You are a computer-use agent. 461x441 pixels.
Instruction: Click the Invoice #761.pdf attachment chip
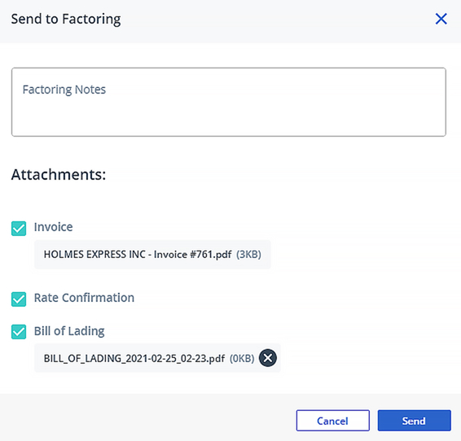152,255
